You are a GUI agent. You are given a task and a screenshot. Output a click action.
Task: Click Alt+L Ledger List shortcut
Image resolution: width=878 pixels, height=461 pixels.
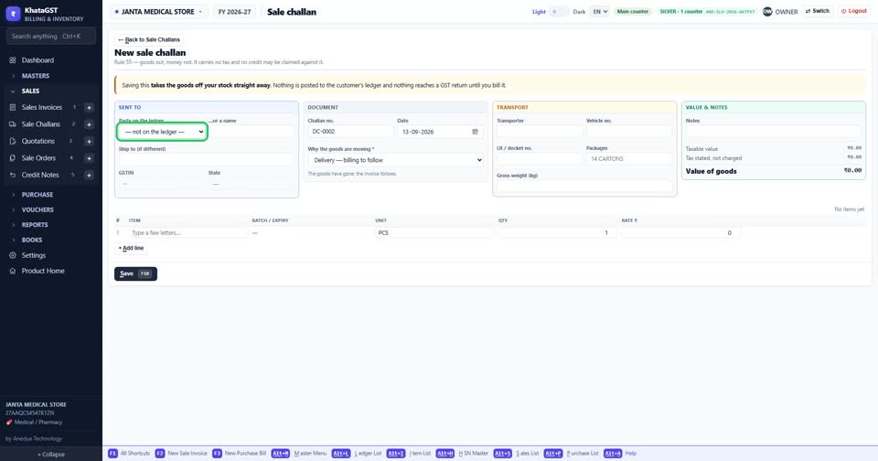(357, 453)
